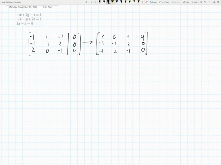Click the icon left of Shapes
The height and width of the screenshot is (165, 221).
[x=146, y=2]
